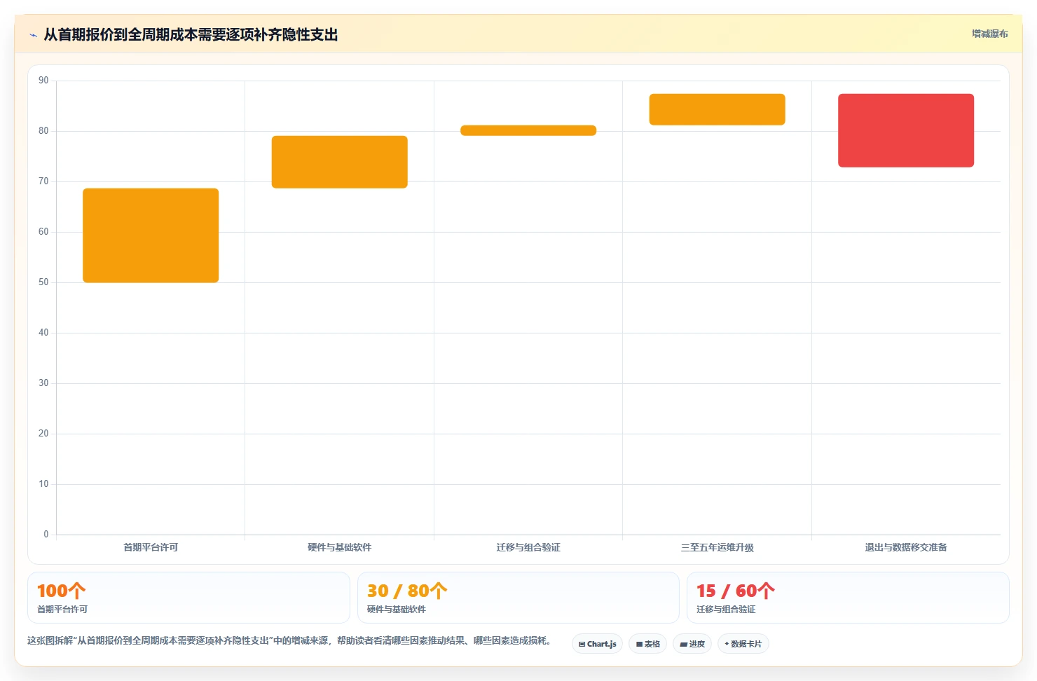Click x-axis label 迁移与组合验证

click(x=528, y=547)
